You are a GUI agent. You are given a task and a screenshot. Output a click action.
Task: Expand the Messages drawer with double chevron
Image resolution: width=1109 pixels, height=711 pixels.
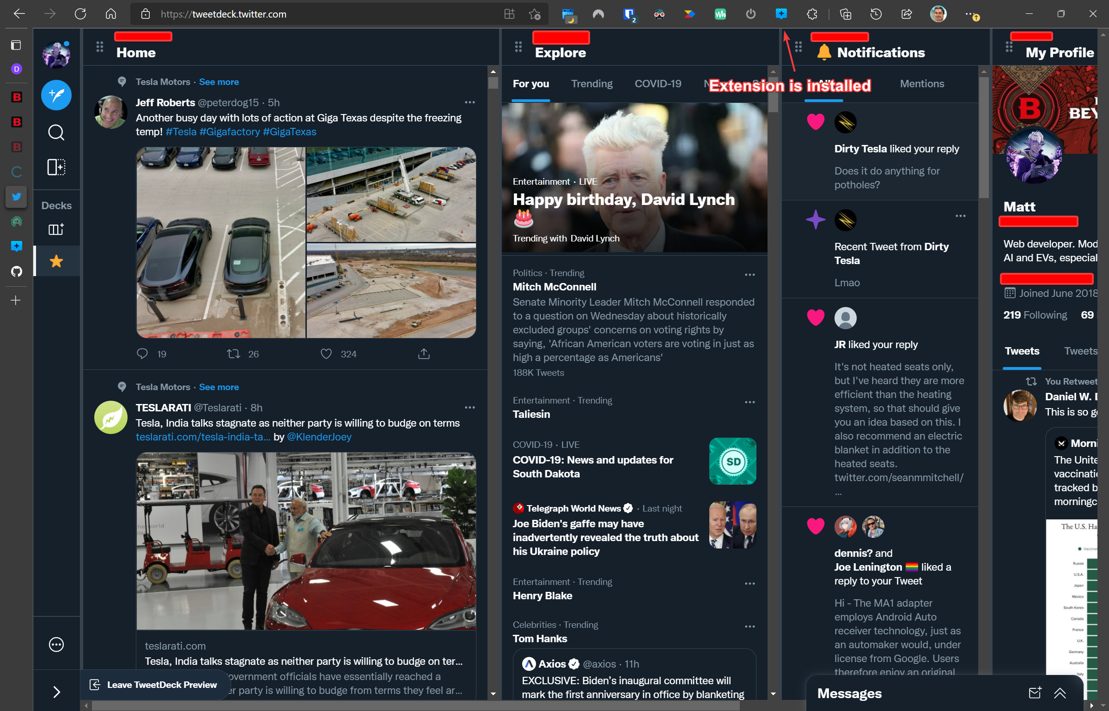(1060, 693)
